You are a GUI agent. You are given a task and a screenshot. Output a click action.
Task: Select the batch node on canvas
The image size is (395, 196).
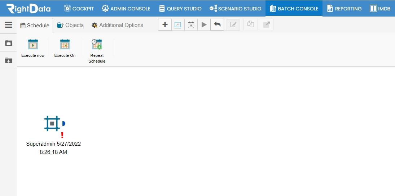point(52,123)
